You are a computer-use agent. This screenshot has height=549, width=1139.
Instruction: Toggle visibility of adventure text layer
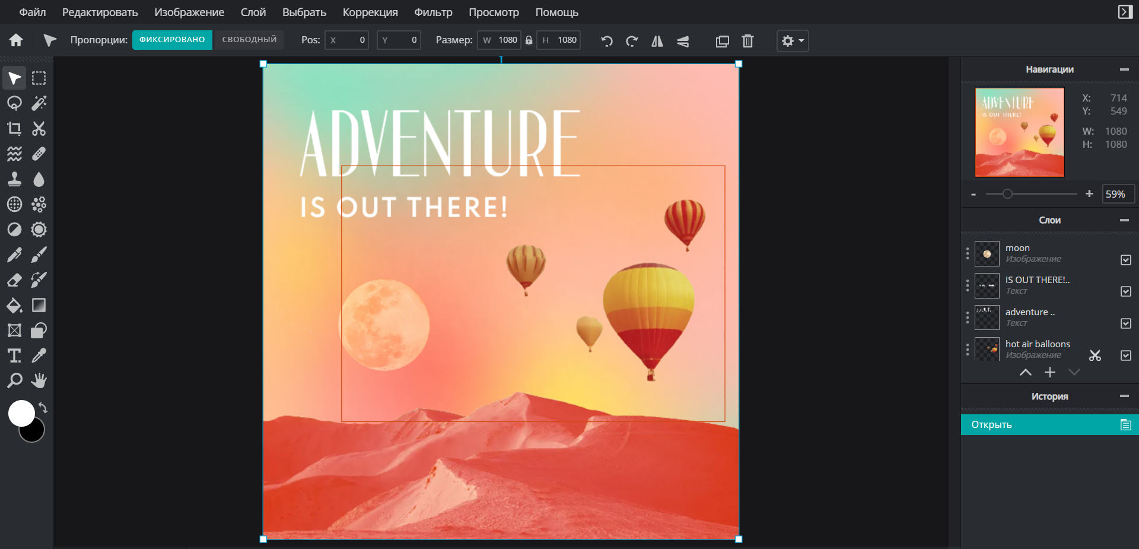(1125, 323)
